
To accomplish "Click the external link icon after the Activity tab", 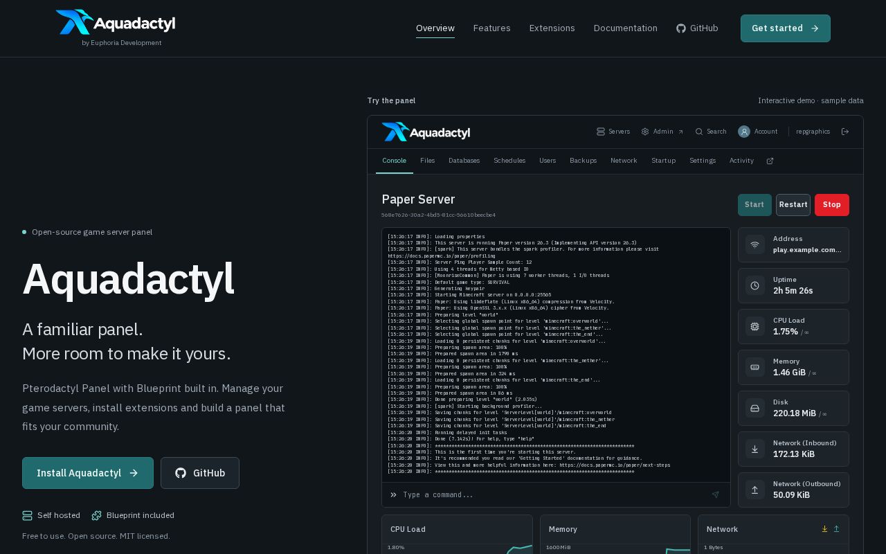I will coord(770,161).
